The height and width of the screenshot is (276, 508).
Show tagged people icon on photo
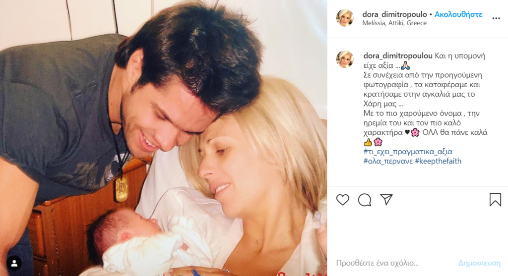(14, 264)
